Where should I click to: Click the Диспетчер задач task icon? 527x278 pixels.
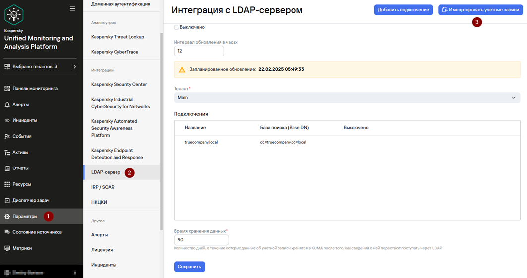click(x=7, y=200)
